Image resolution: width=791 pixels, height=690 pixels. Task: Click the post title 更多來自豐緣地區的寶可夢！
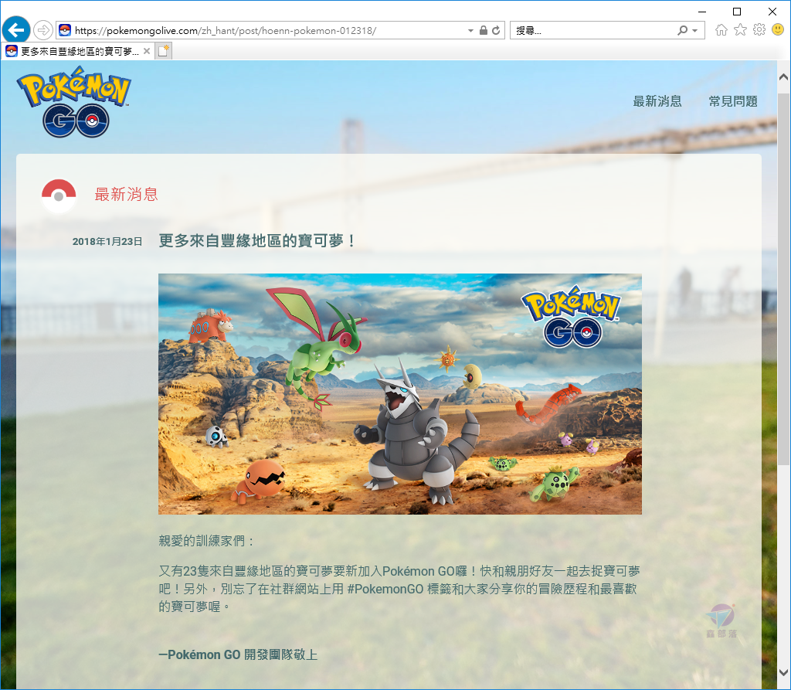[x=257, y=241]
